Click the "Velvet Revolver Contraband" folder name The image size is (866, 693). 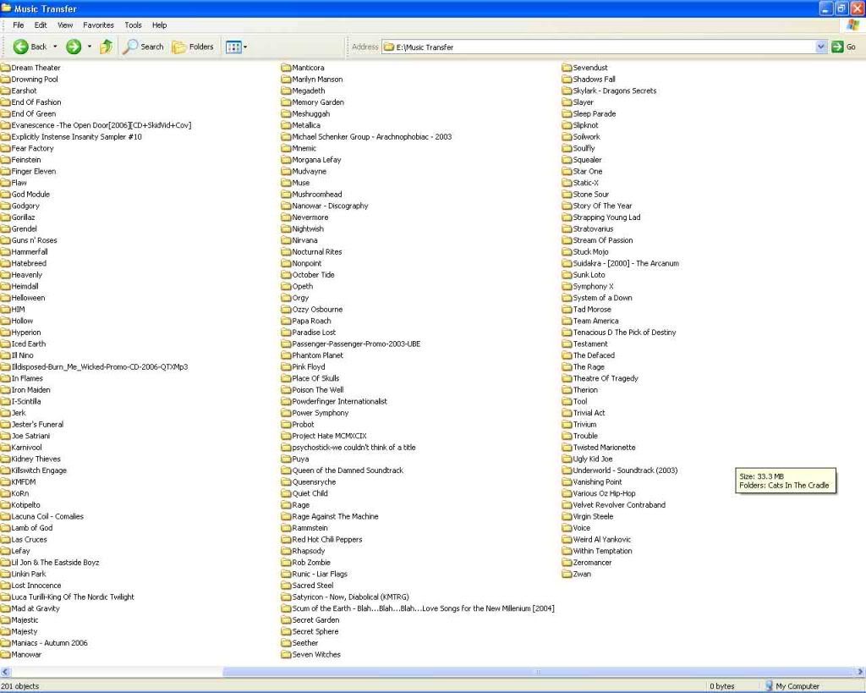(619, 504)
